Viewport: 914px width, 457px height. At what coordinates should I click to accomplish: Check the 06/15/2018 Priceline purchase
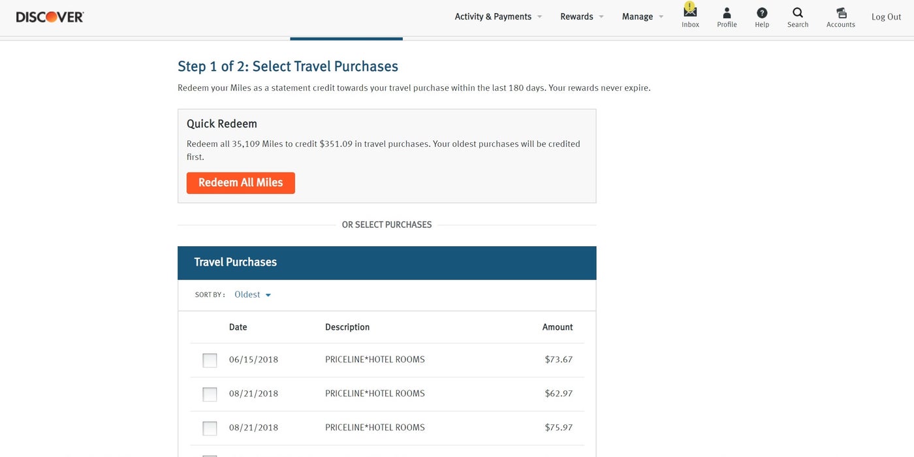pyautogui.click(x=210, y=360)
